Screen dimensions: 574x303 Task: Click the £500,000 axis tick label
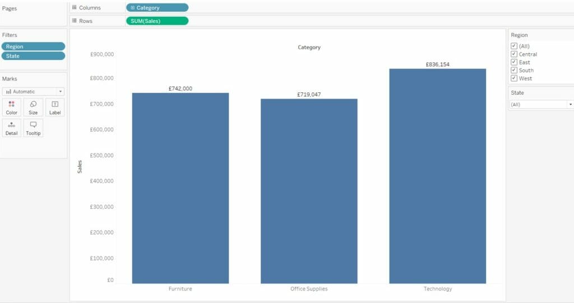tap(102, 156)
